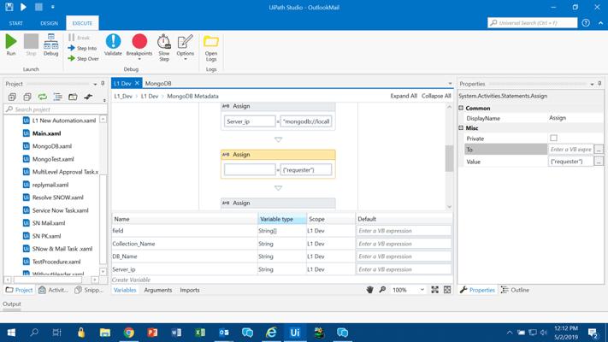Collapse the Misc properties section
The image size is (608, 342).
pos(461,128)
